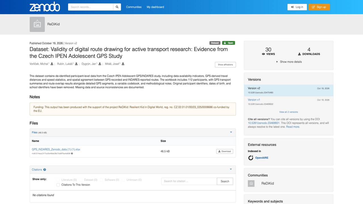Enable Citations To This Version checkbox
The width and height of the screenshot is (363, 204).
tap(58, 185)
